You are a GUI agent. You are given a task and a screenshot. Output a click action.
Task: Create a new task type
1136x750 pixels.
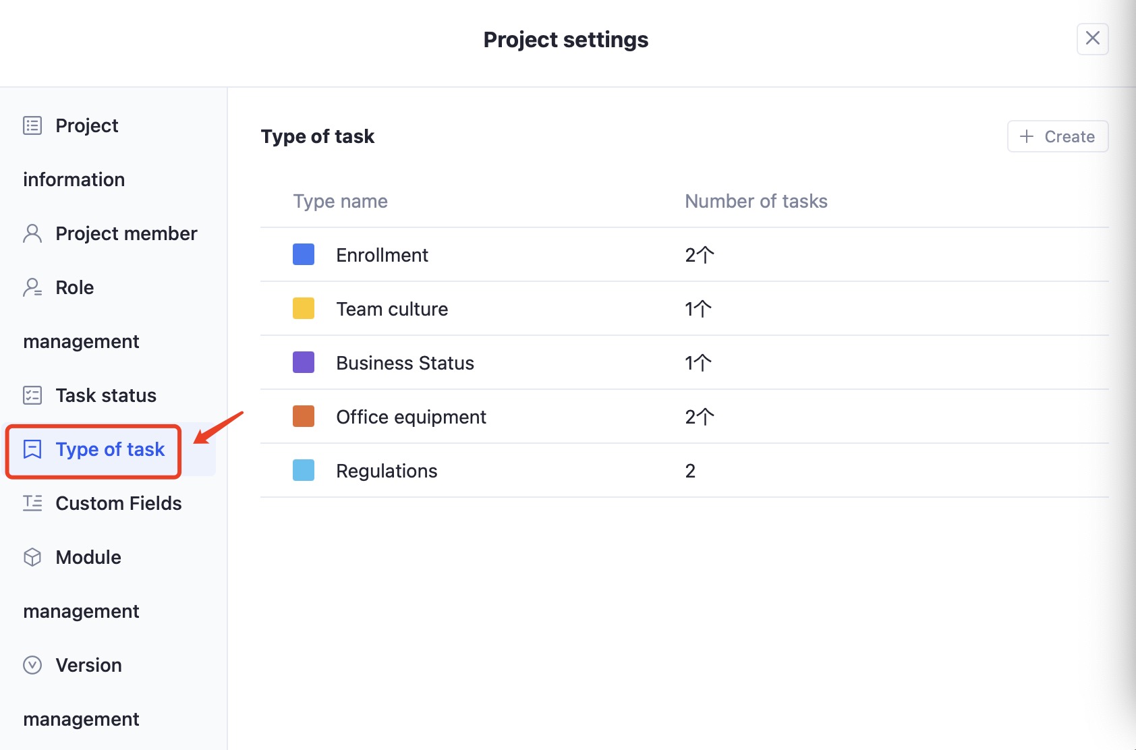tap(1057, 136)
